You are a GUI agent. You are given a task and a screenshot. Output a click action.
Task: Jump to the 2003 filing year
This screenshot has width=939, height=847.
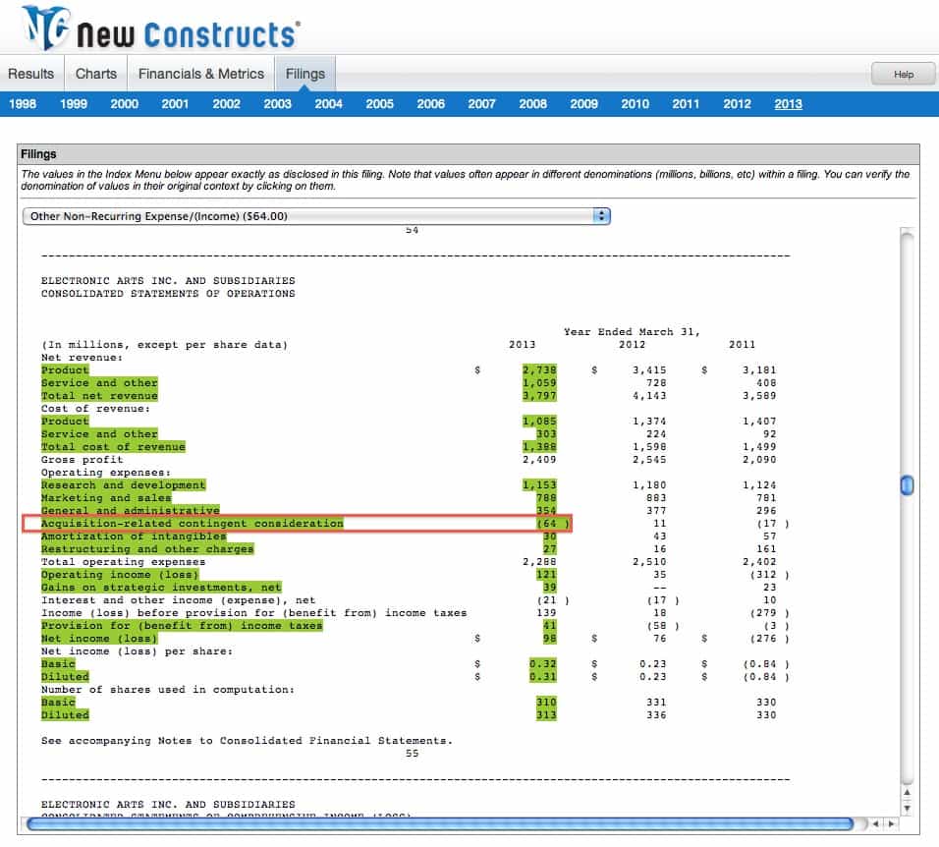pos(278,104)
